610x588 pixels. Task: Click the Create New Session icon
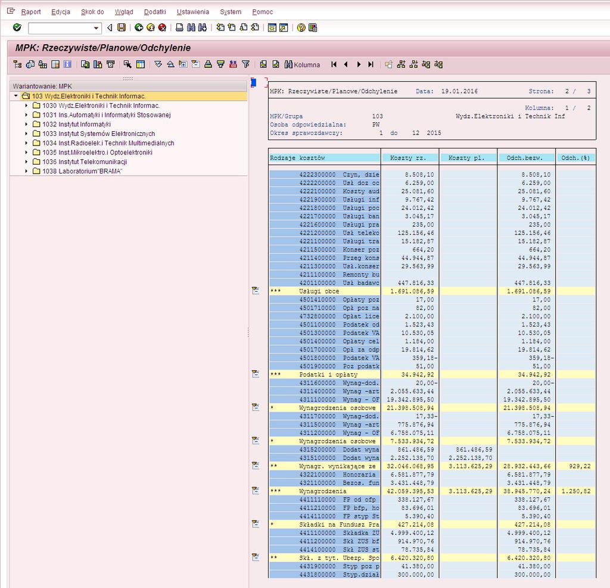(272, 27)
